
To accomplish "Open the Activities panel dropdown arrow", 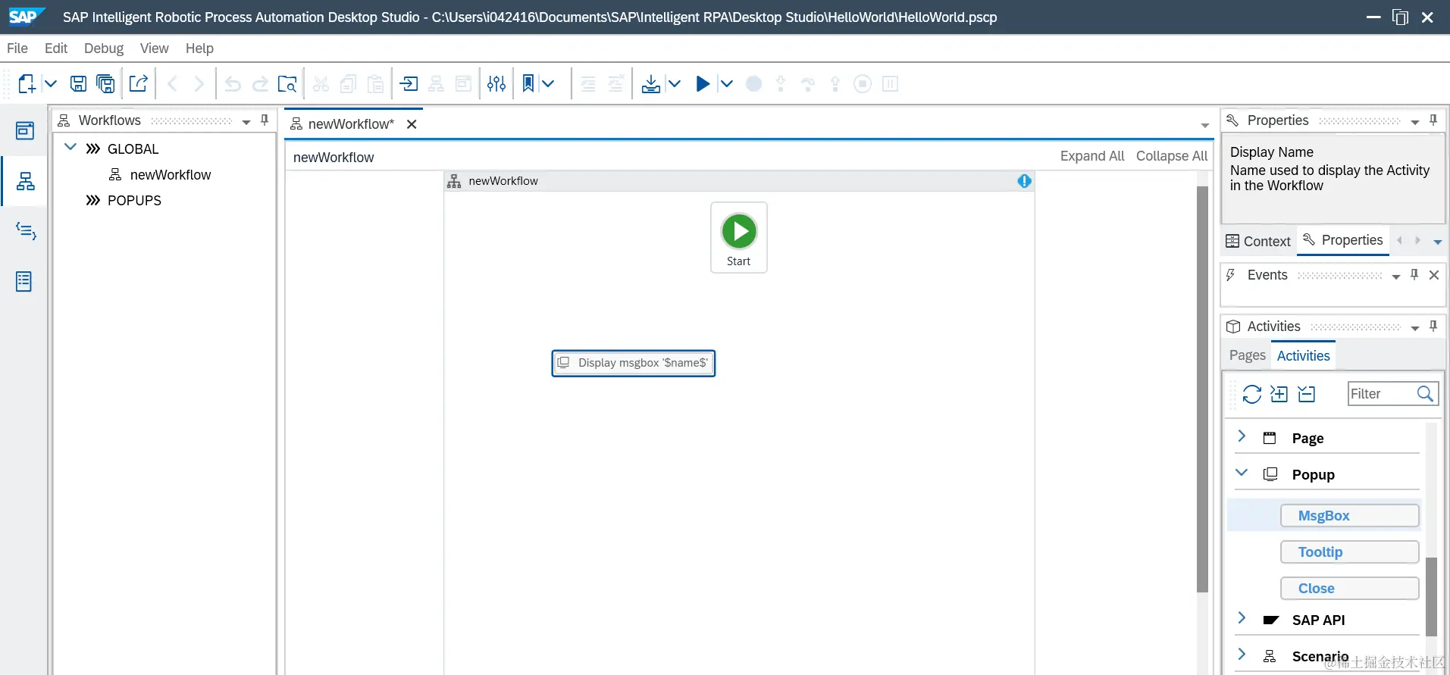I will click(x=1414, y=328).
